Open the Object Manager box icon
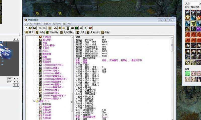This screenshot has height=120, width=201. coord(81,28)
